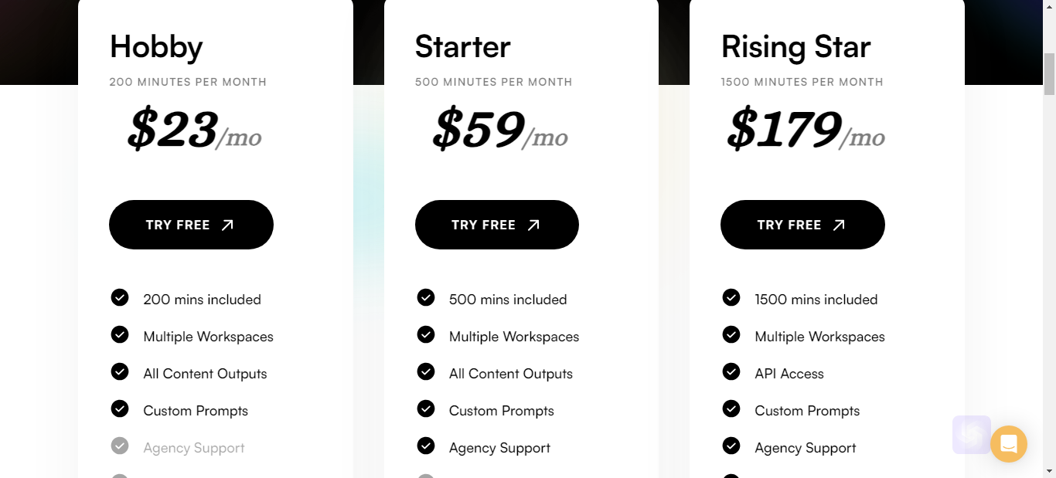Click the page vertical scrollbar thumb
1056x478 pixels.
click(x=1049, y=73)
